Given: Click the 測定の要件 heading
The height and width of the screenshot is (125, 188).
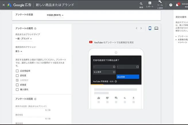Looking at the screenshot, I should (181, 17).
